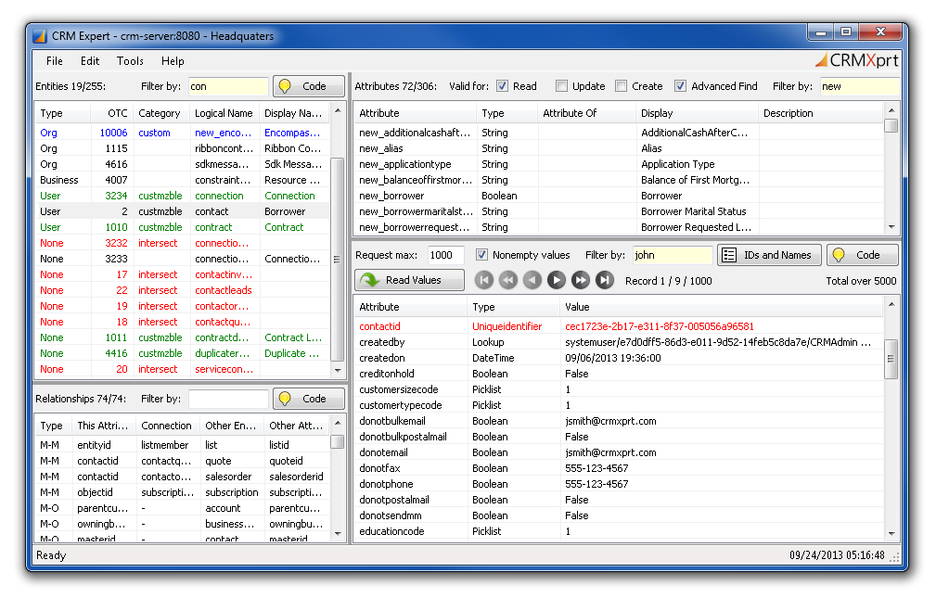This screenshot has height=598, width=936.
Task: Fast-forward through records
Action: (x=580, y=280)
